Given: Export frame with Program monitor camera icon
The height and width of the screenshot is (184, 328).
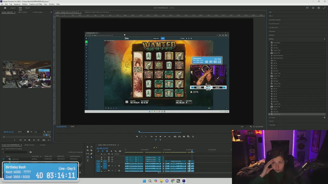Looking at the screenshot, I should pos(184,136).
